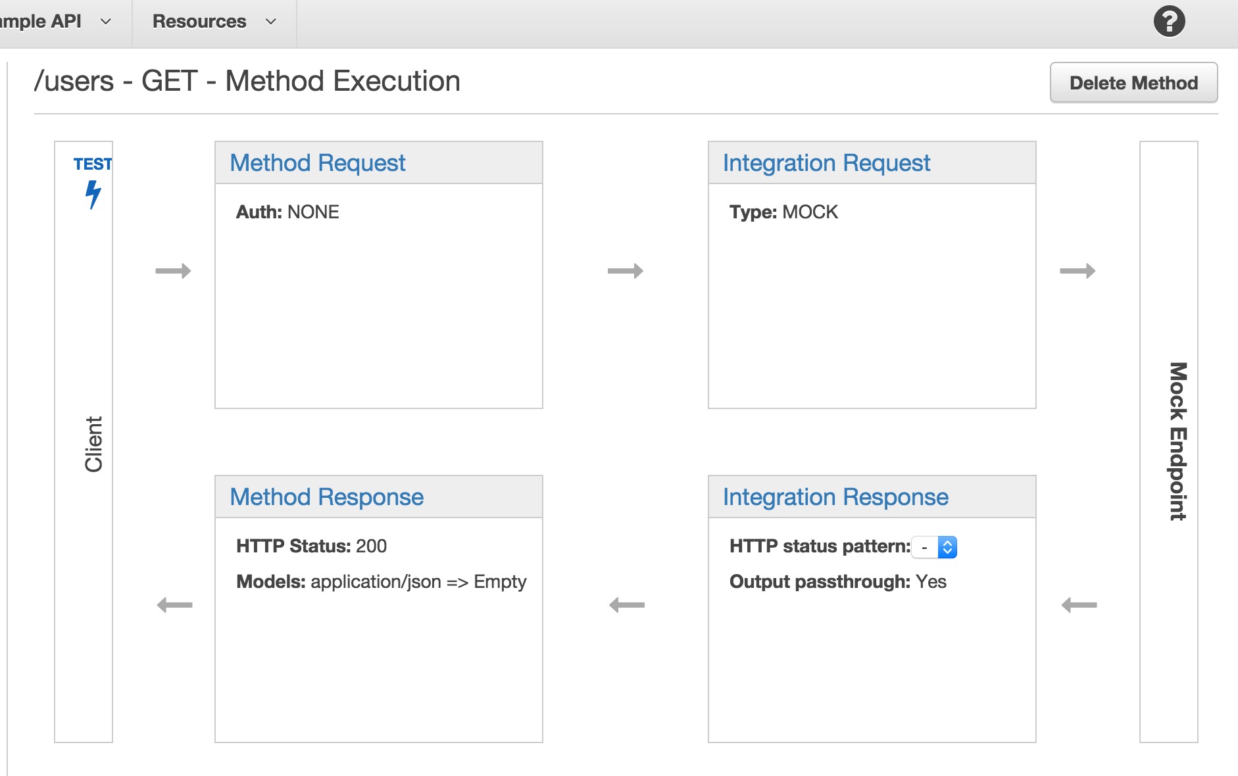Click the arrow from Integration Request to Mock Endpoint
This screenshot has width=1238, height=776.
click(1078, 270)
